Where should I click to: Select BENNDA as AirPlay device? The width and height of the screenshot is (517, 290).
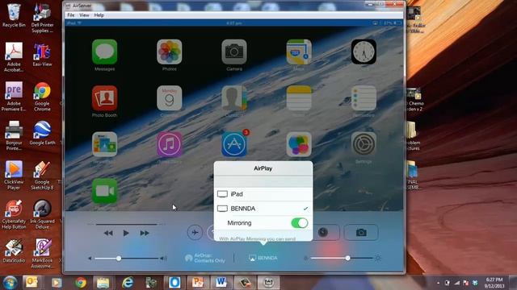click(x=263, y=209)
